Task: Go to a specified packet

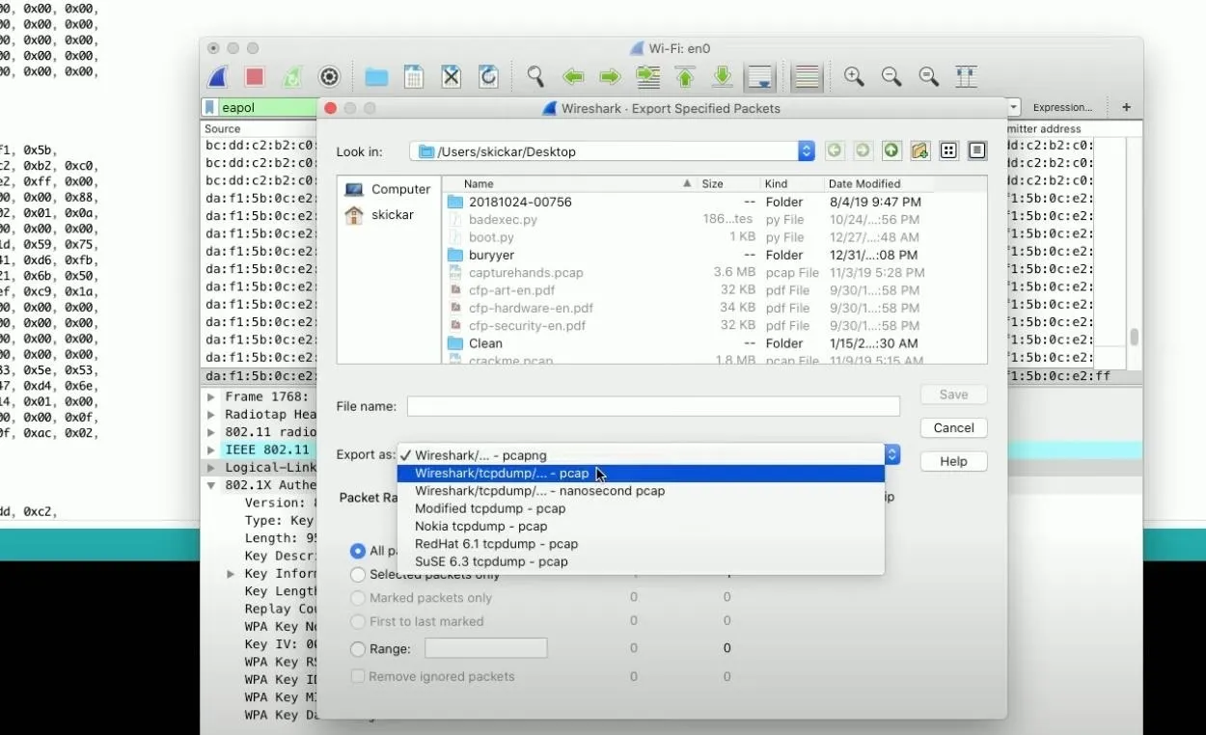Action: click(647, 77)
